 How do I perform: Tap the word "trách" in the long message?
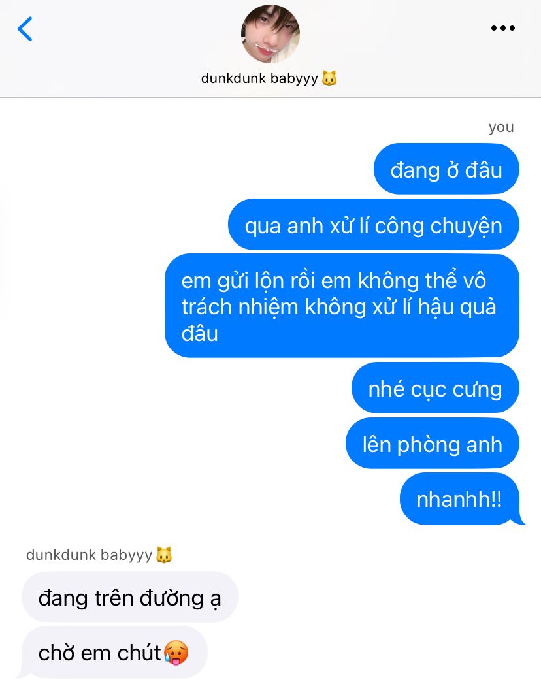[x=208, y=307]
